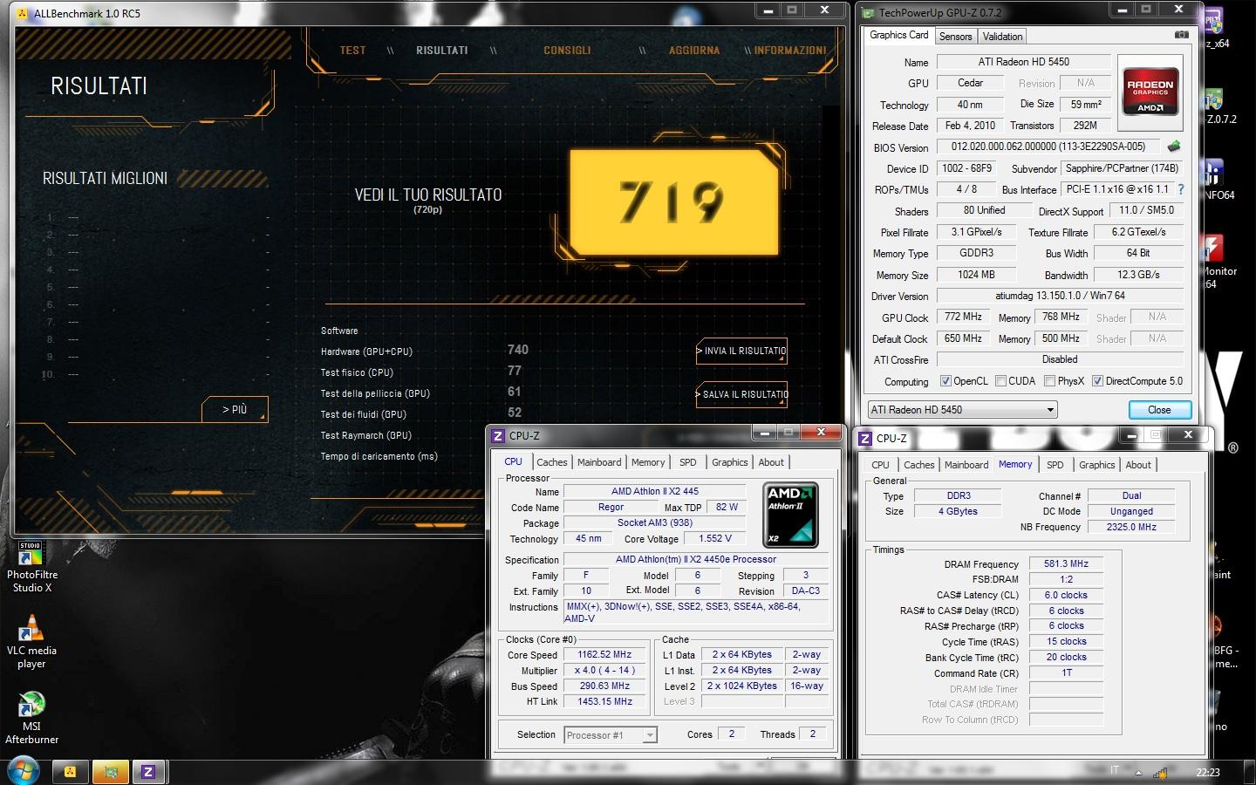
Task: Click the Core Speed value 1162.52 MHz
Action: (x=604, y=655)
